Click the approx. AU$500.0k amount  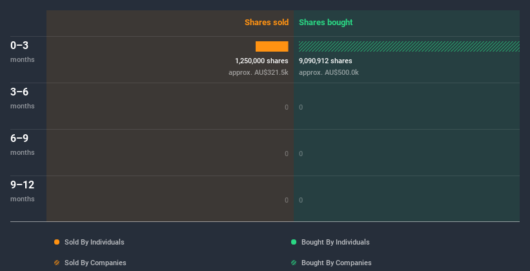click(x=329, y=72)
